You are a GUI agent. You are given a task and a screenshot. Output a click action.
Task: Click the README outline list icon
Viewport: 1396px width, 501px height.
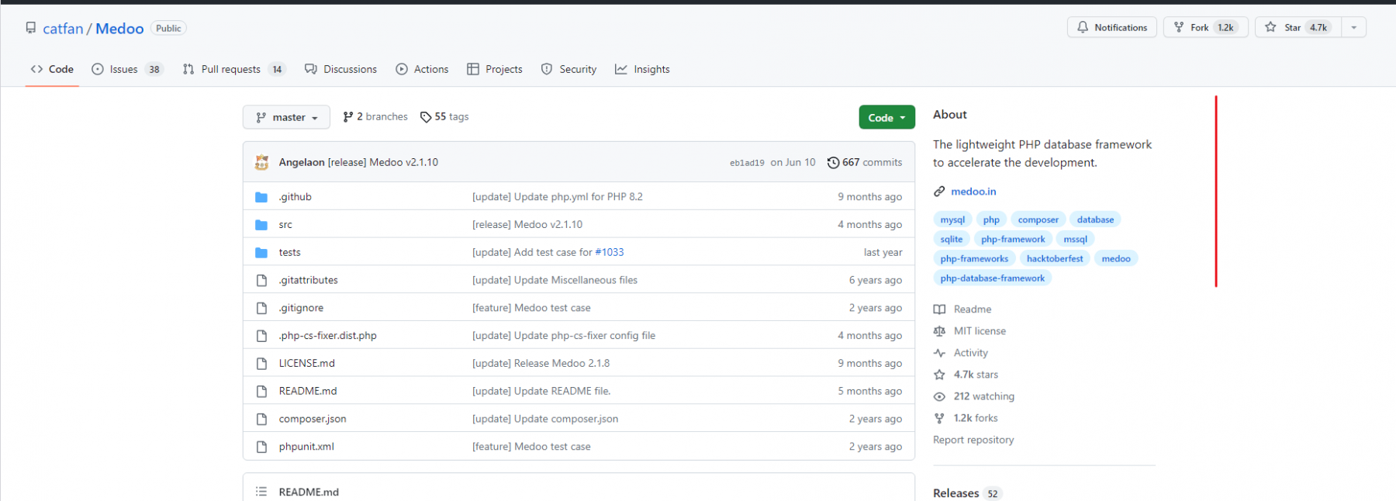pyautogui.click(x=261, y=492)
